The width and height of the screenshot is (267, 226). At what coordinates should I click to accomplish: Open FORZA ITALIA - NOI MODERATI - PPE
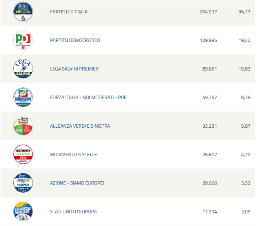(x=88, y=98)
